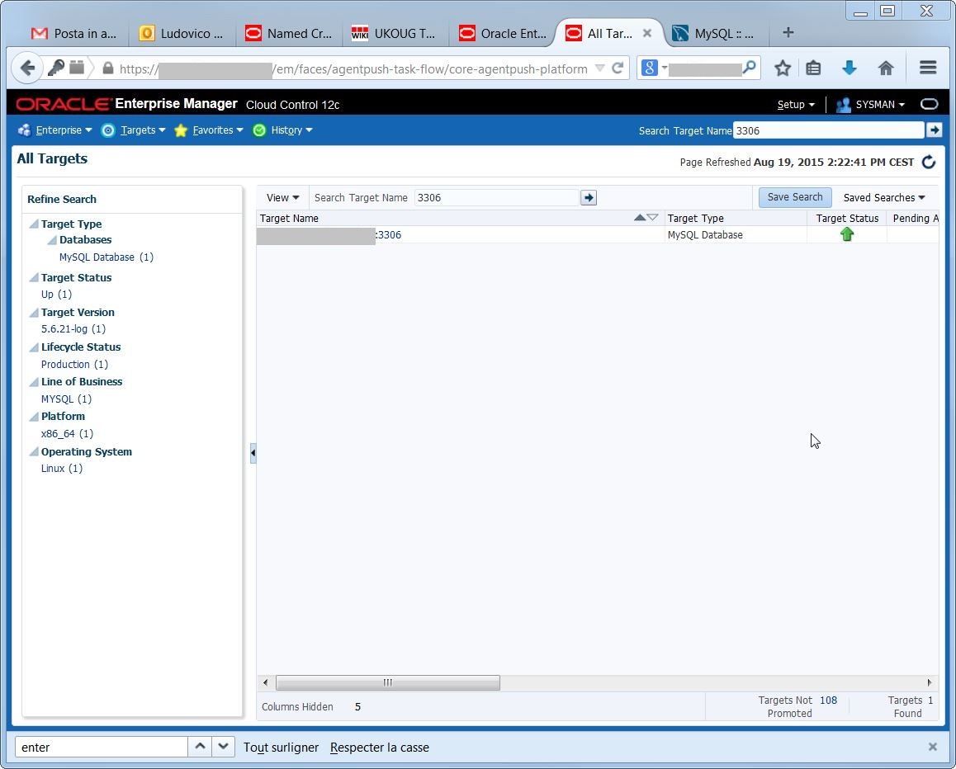956x769 pixels.
Task: Open the downloads arrow icon
Action: (850, 68)
